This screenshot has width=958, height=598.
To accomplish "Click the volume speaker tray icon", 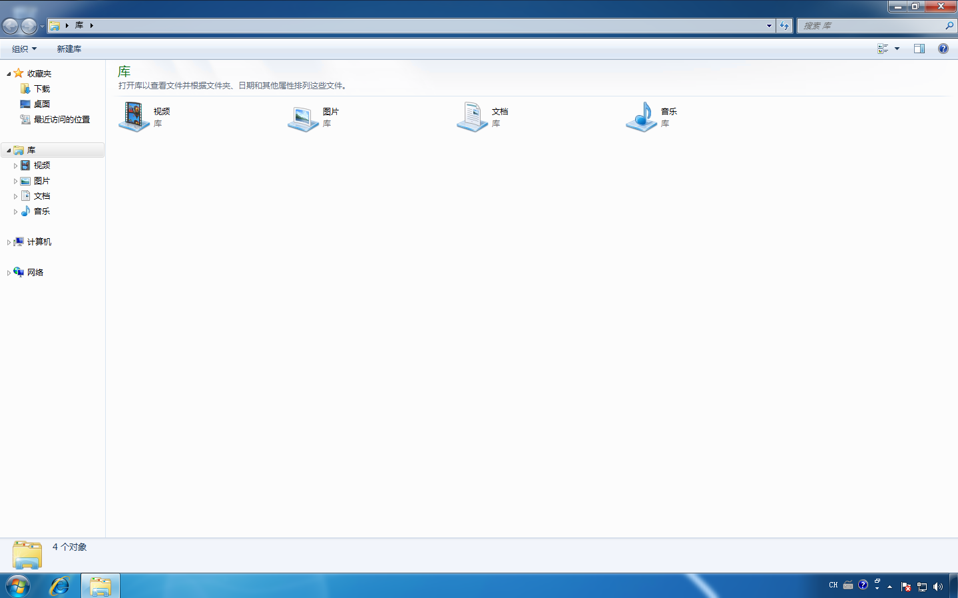I will [x=938, y=587].
